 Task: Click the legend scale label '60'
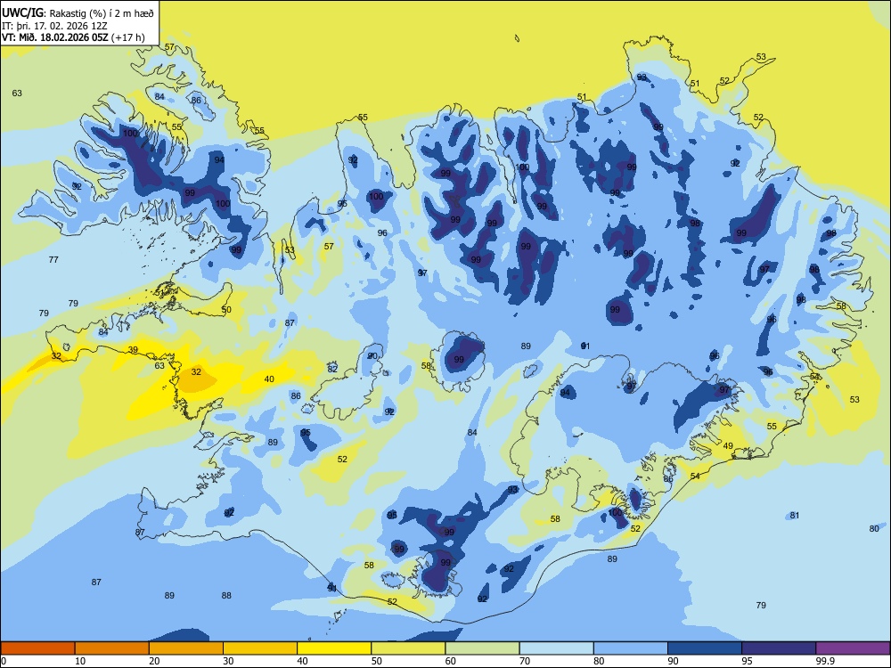[x=451, y=661]
